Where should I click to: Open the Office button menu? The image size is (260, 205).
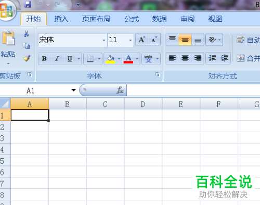click(x=7, y=10)
